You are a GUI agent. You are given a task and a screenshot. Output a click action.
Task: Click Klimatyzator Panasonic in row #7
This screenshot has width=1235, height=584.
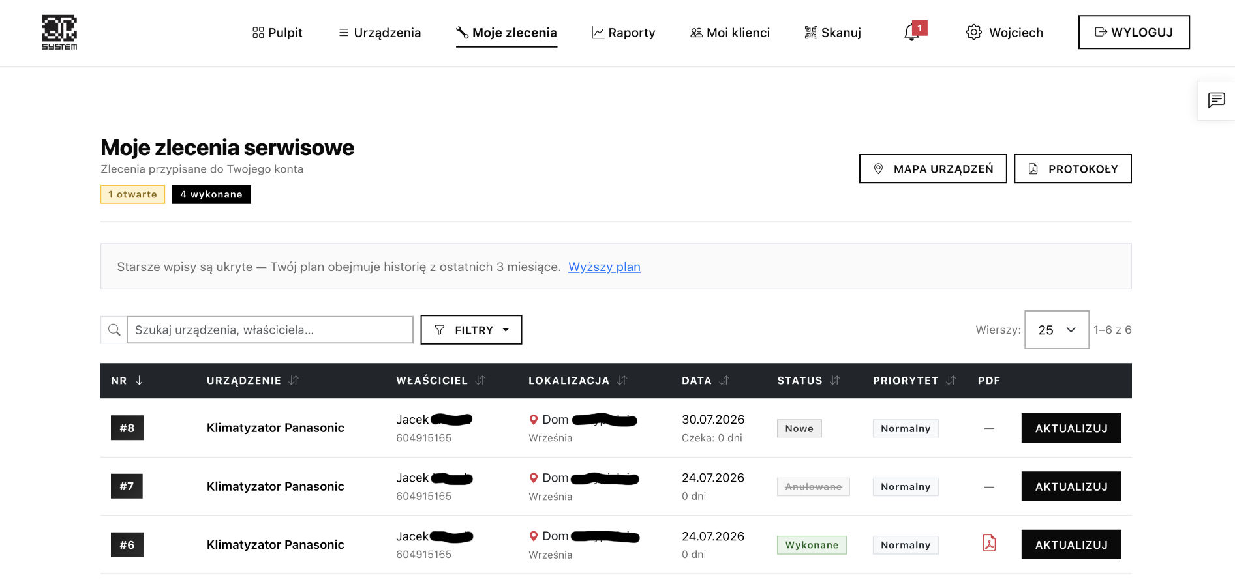click(275, 486)
